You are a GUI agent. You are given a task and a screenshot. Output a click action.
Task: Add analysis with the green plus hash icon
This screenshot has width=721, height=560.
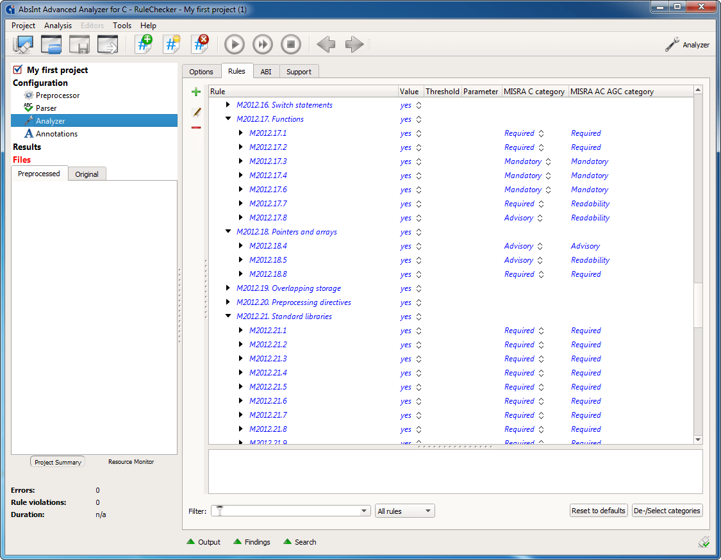(144, 45)
